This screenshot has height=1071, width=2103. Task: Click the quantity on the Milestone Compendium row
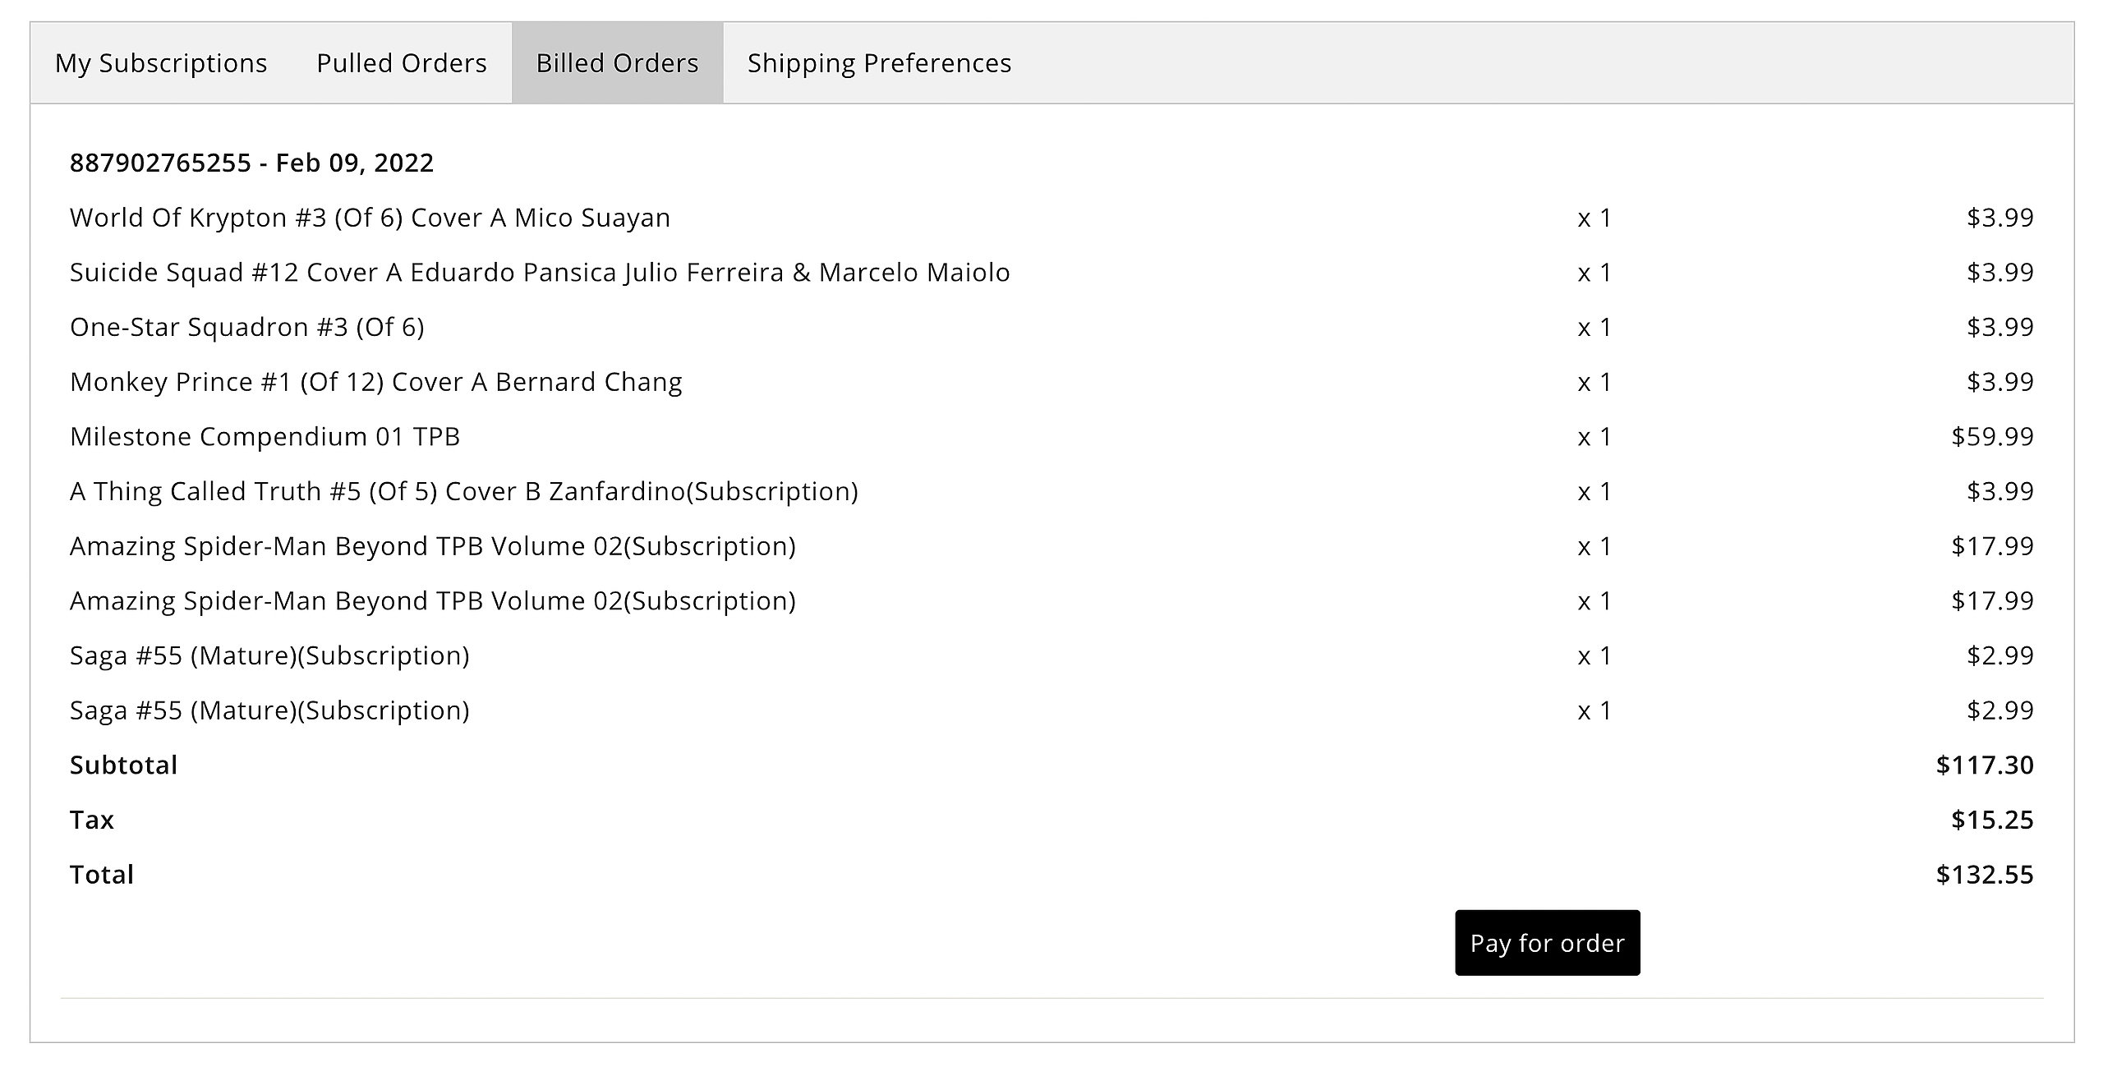[x=1595, y=437]
